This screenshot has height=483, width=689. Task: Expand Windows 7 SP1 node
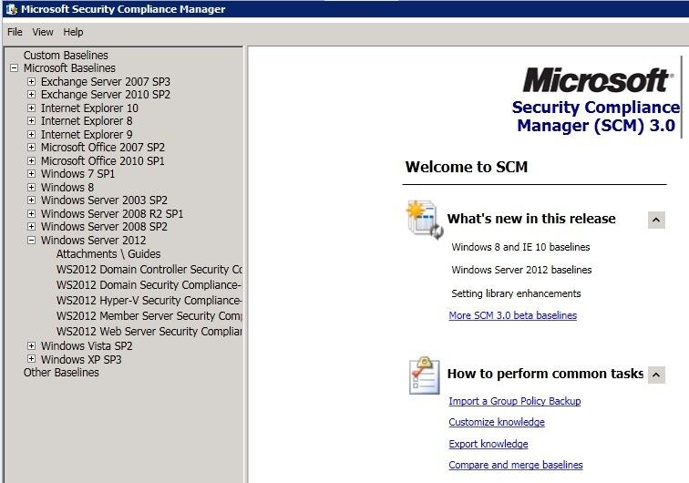pos(31,173)
